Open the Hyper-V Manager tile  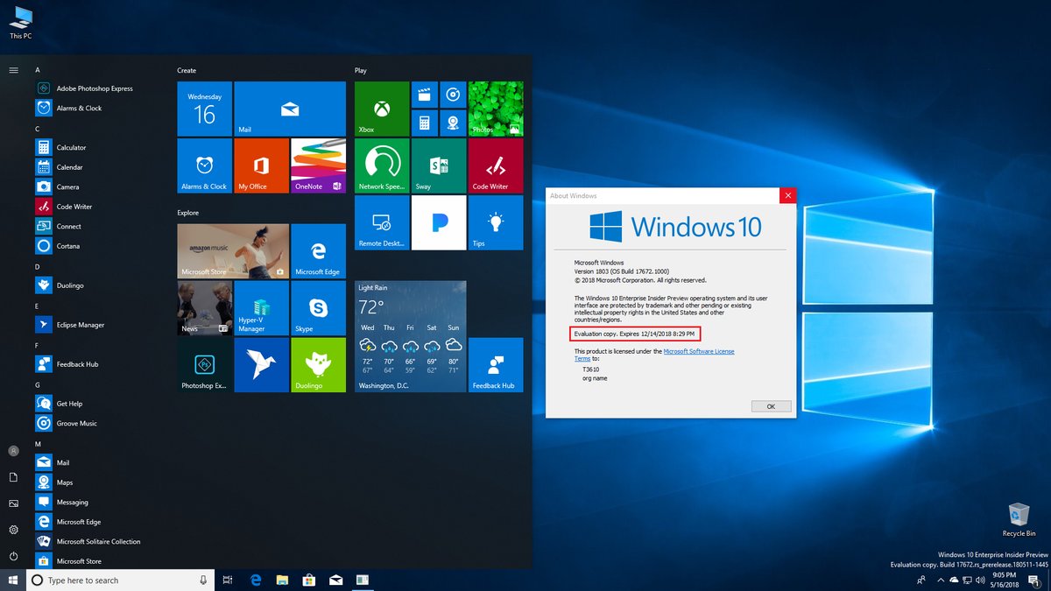click(x=261, y=308)
